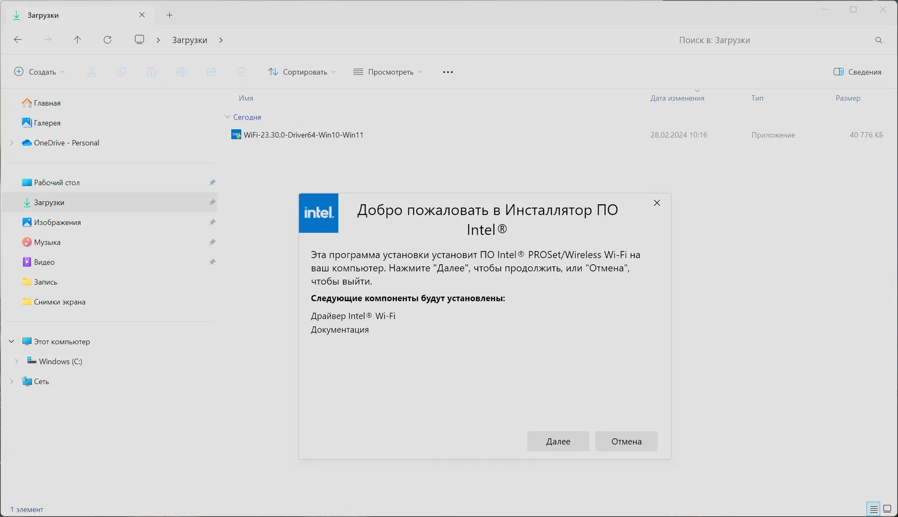Collapse the Этот компьютер node
The height and width of the screenshot is (517, 898).
tap(11, 342)
